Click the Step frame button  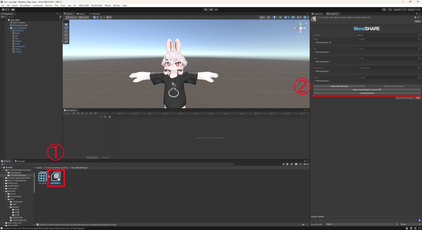pyautogui.click(x=216, y=9)
